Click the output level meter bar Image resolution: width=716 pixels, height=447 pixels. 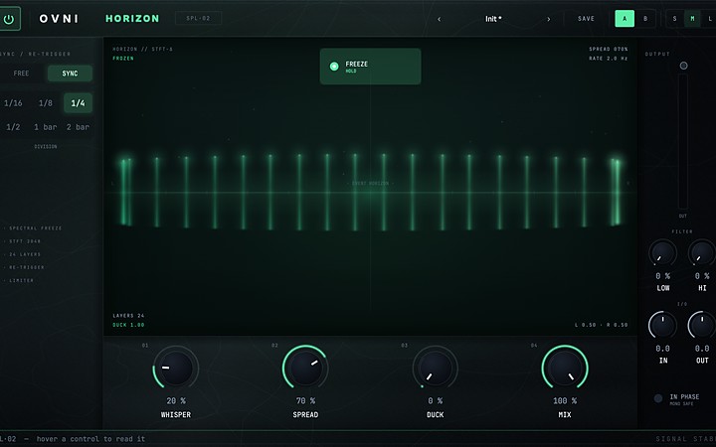[x=683, y=141]
